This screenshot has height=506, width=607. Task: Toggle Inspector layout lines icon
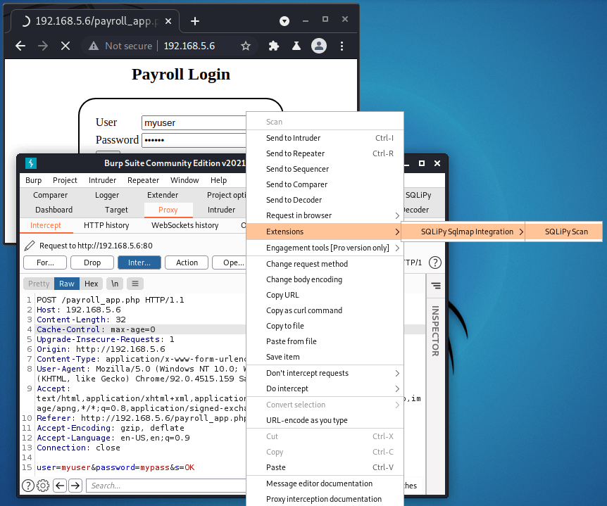[436, 286]
